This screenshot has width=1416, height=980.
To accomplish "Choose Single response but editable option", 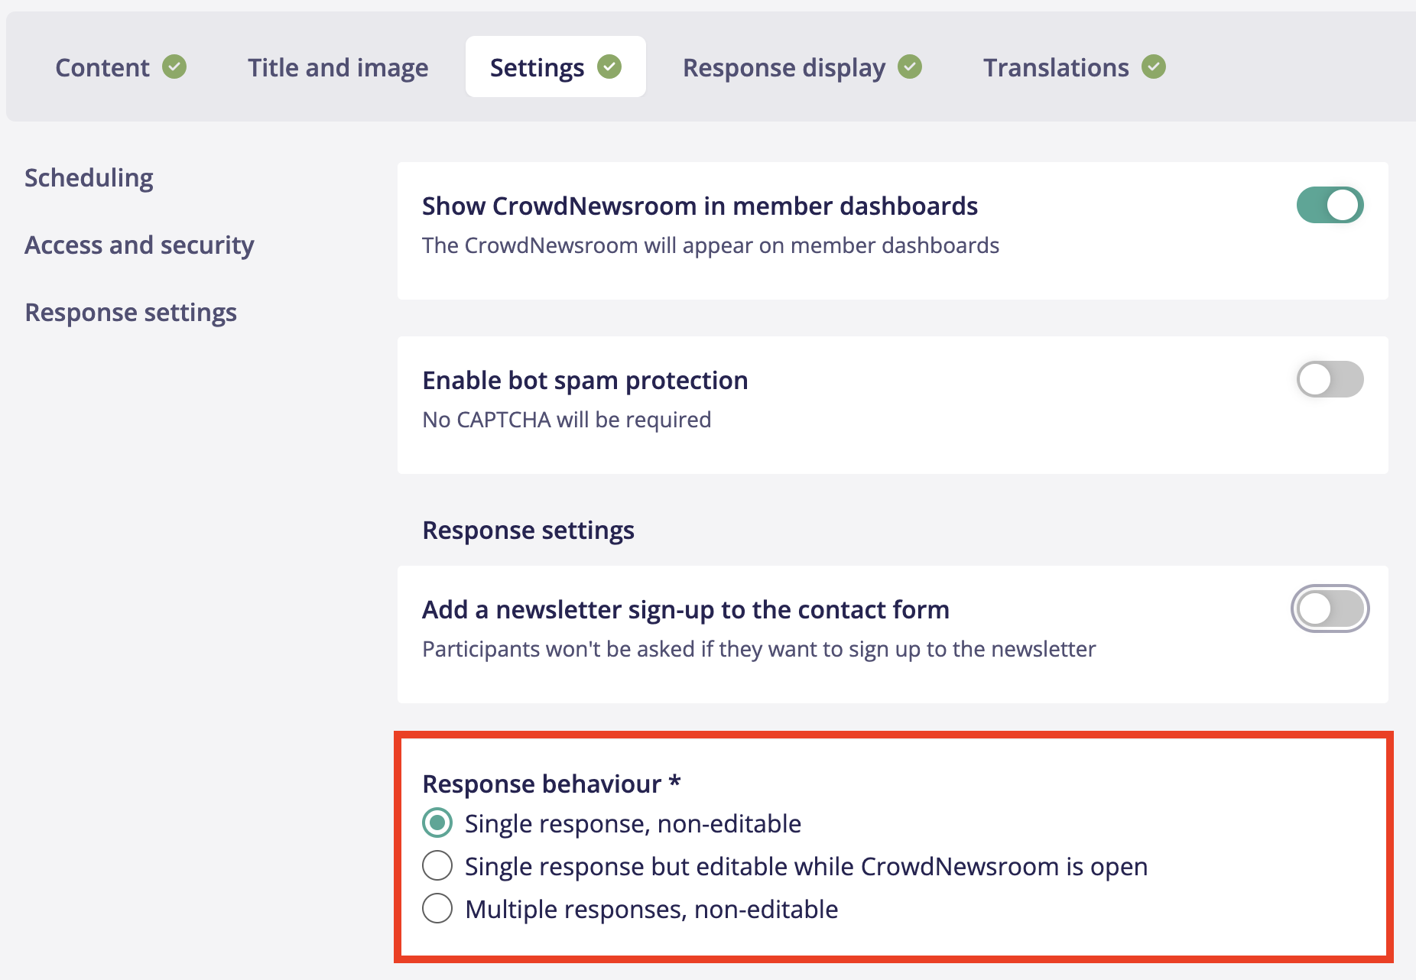I will click(x=437, y=866).
